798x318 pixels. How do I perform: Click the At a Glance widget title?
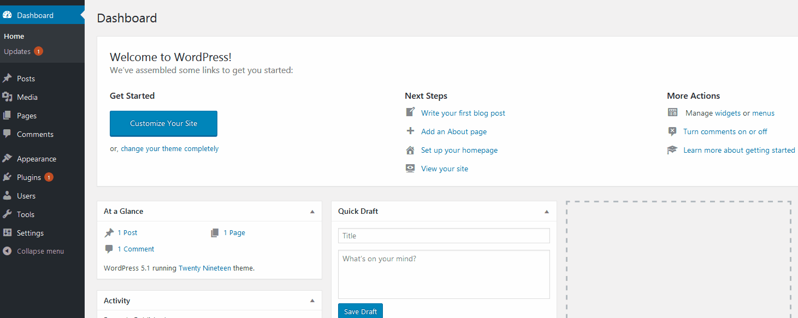click(x=123, y=211)
